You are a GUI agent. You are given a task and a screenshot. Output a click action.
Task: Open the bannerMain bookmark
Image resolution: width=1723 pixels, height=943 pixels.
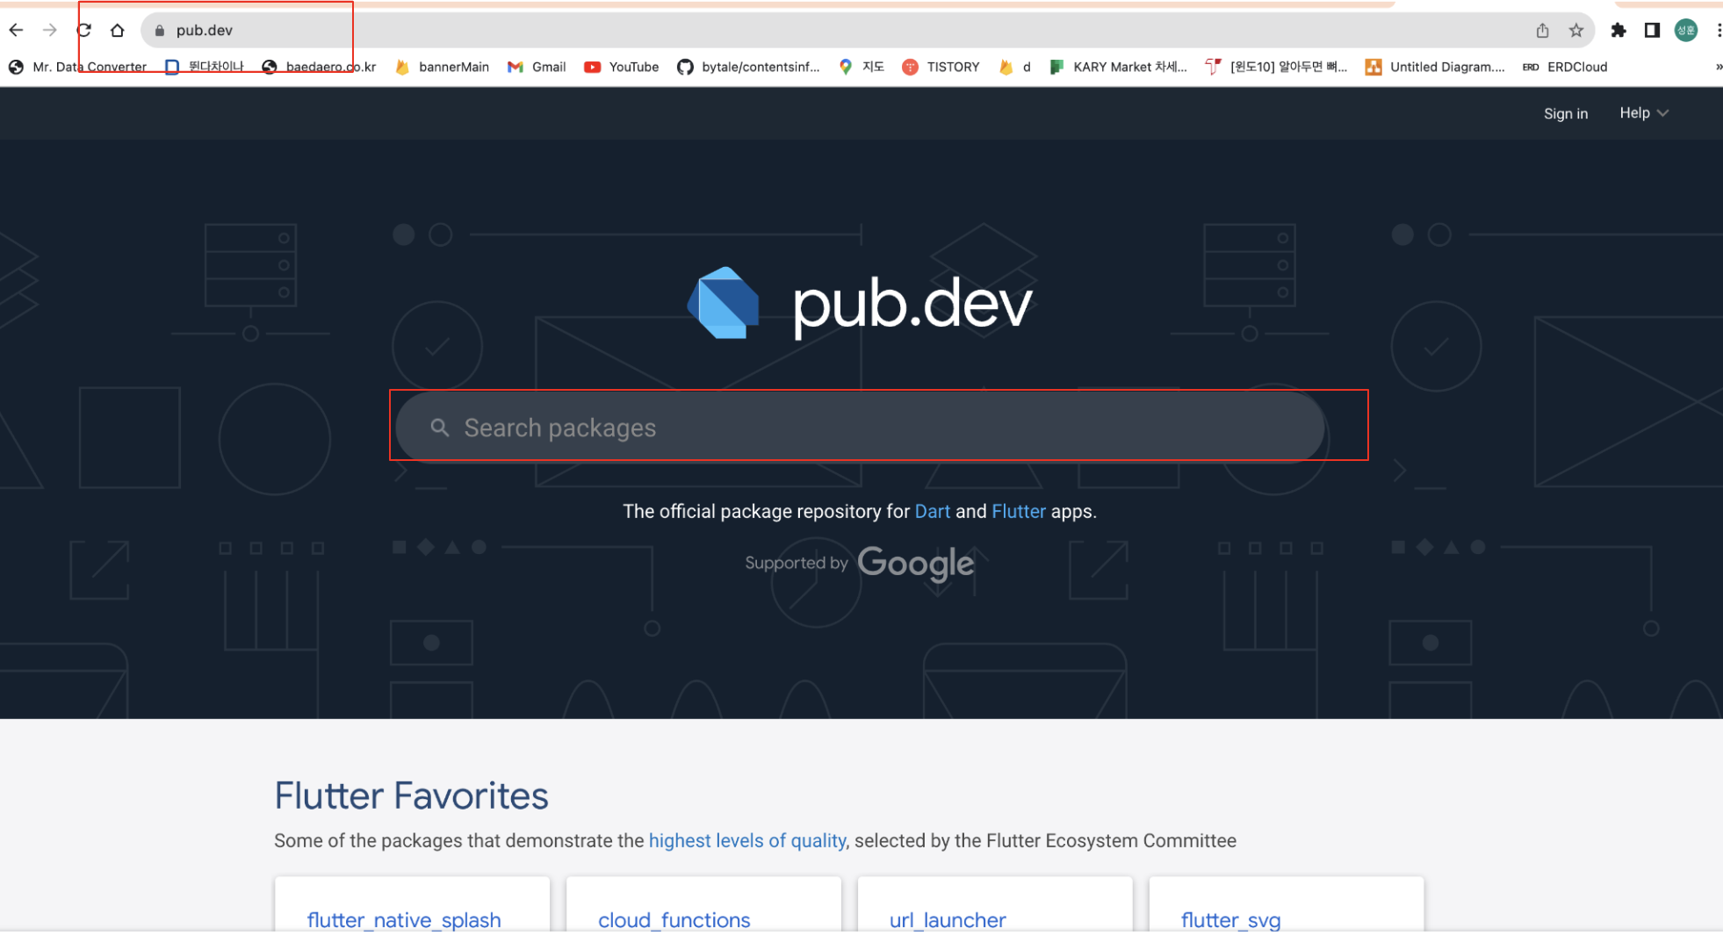[442, 67]
